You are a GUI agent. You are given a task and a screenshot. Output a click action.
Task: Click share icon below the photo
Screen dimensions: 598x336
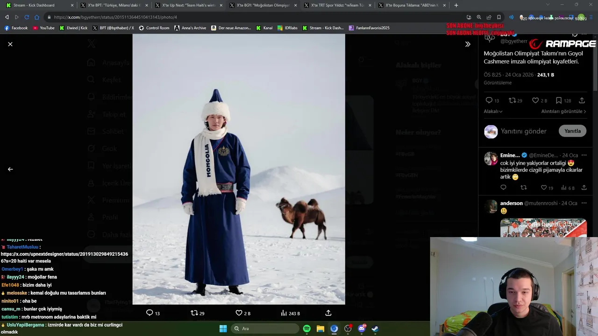[328, 313]
